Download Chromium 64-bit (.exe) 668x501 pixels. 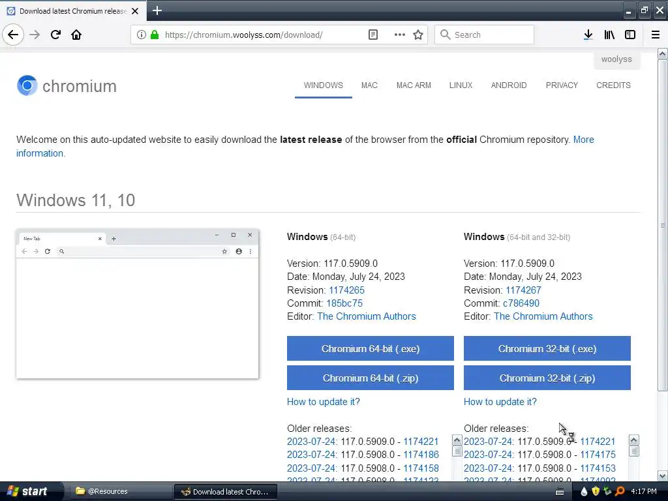(371, 348)
